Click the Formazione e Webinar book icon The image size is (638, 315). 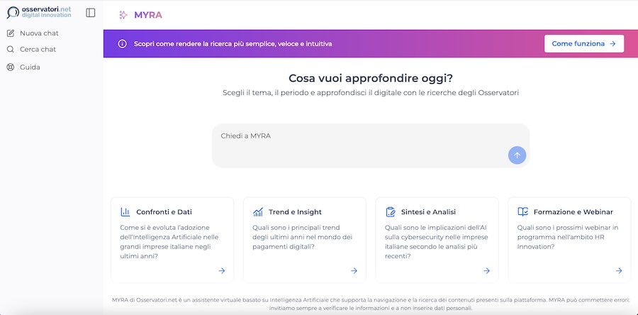pyautogui.click(x=522, y=211)
